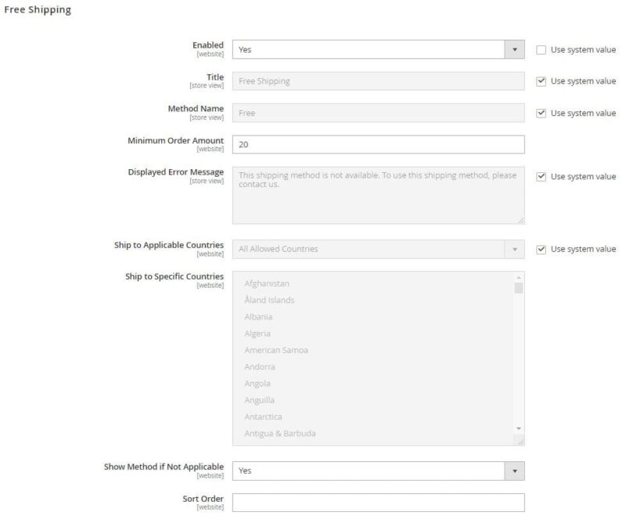
Task: Click the Displayed Error Message text area
Action: [x=378, y=196]
